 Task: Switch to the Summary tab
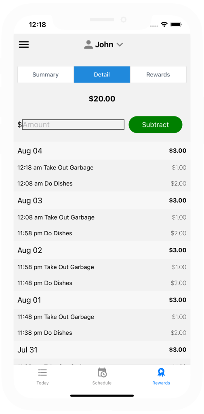46,74
